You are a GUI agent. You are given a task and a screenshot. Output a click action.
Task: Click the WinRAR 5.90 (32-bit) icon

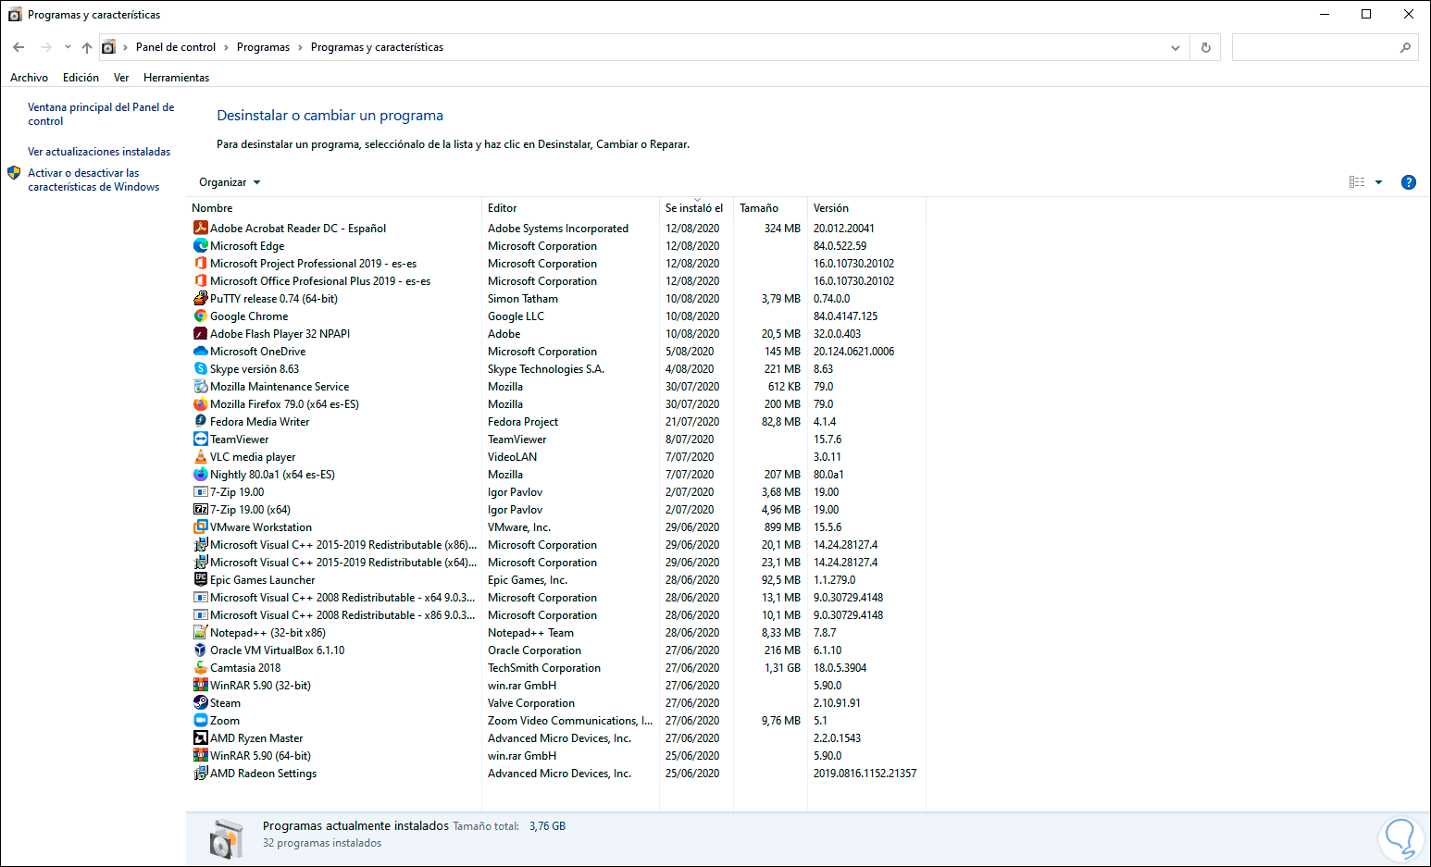click(x=200, y=685)
